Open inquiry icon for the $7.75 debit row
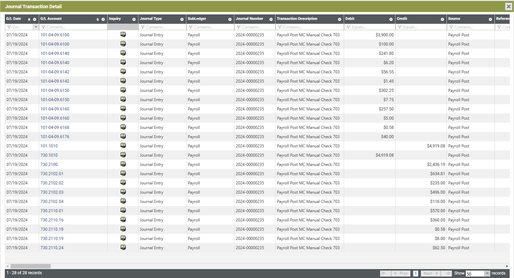 pos(123,99)
